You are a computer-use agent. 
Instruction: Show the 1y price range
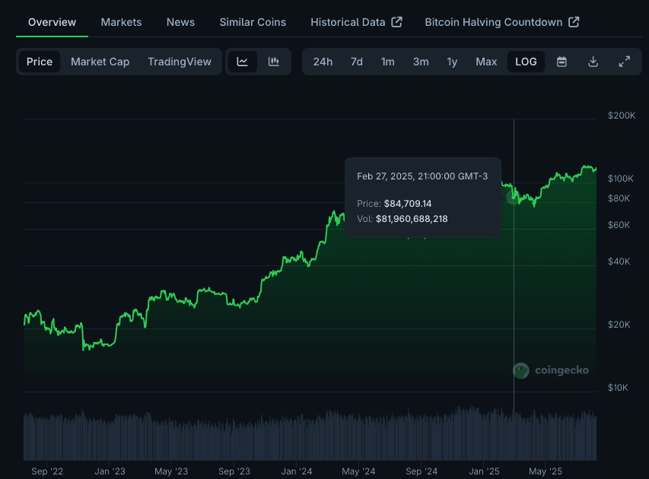tap(452, 62)
